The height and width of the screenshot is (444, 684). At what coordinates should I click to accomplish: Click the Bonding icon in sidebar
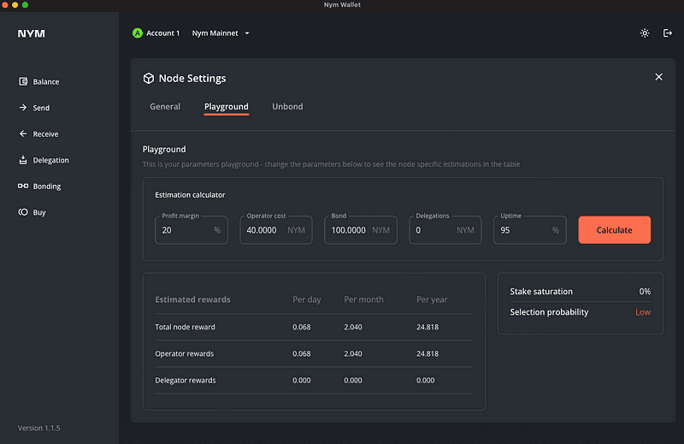click(23, 186)
